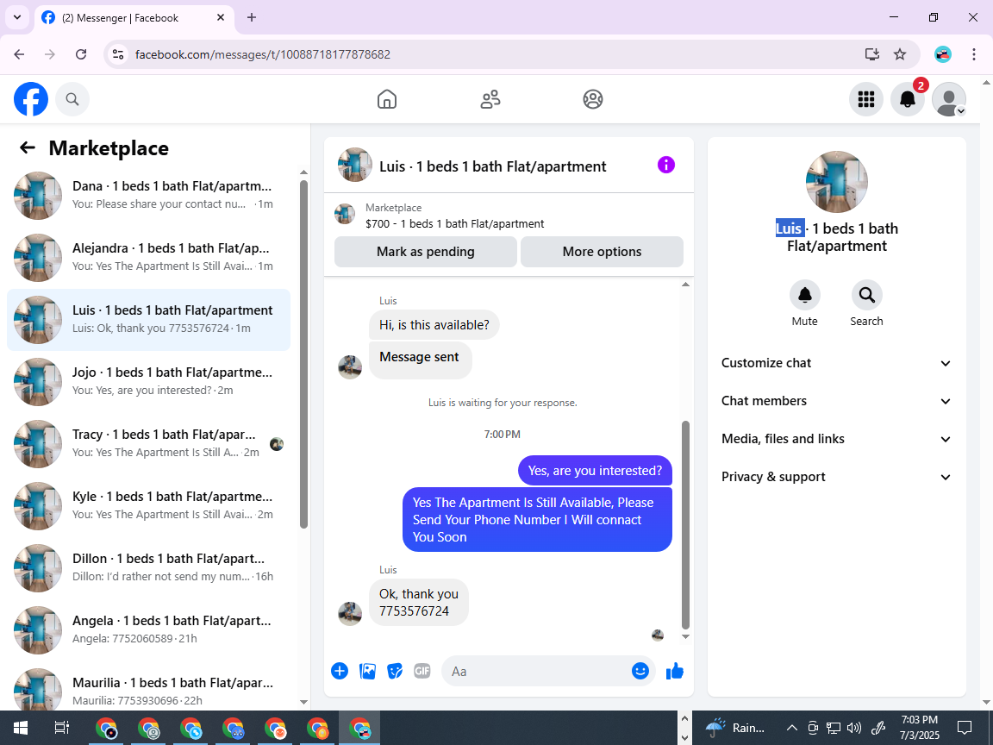
Task: Open Dillon's apartment conversation
Action: (148, 568)
